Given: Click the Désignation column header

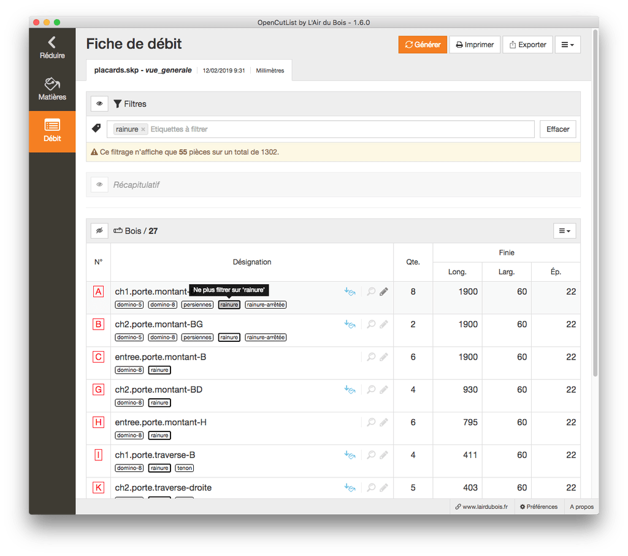Looking at the screenshot, I should [252, 262].
